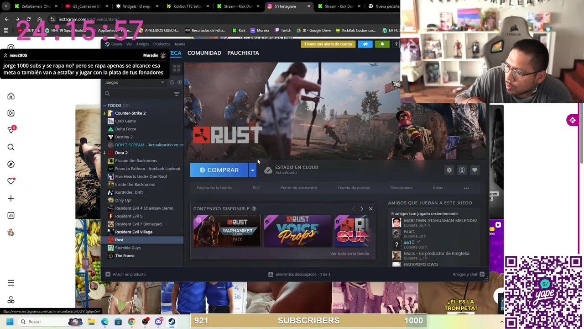Open Instagram Explore compass icon
584x329 pixels.
click(11, 164)
